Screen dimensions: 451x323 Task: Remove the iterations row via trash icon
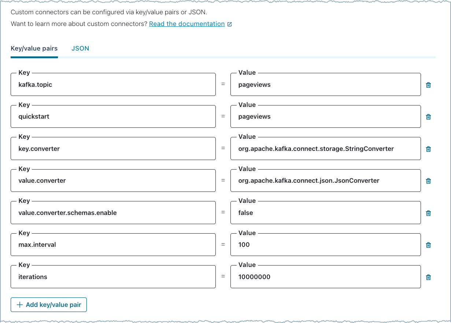tap(428, 277)
